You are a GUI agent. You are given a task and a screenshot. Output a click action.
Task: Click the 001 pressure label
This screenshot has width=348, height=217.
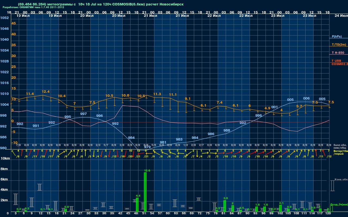coord(275,107)
